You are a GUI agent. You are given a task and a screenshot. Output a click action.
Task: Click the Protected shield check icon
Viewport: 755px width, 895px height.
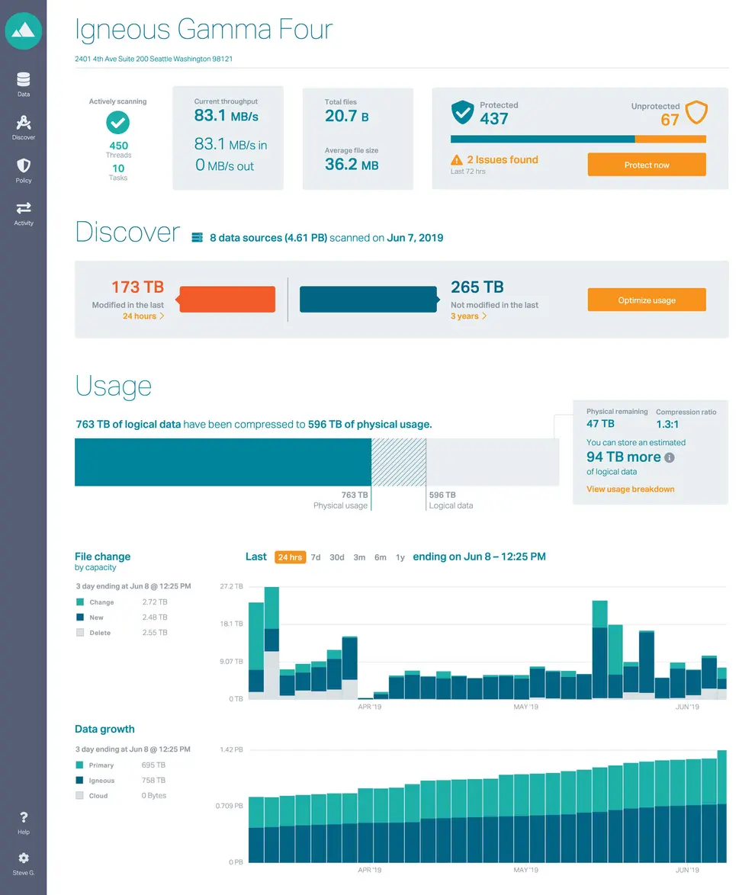462,112
